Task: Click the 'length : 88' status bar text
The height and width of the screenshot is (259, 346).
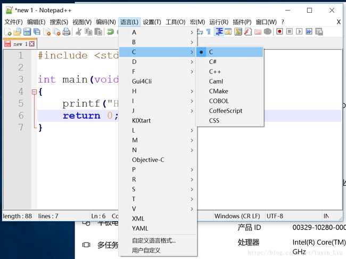Action: pyautogui.click(x=18, y=216)
